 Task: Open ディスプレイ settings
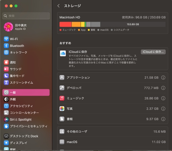(x=26, y=143)
